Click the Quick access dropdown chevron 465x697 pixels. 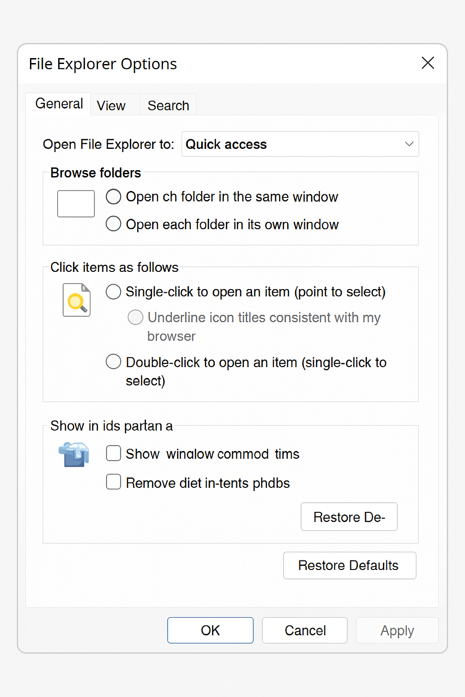click(407, 144)
